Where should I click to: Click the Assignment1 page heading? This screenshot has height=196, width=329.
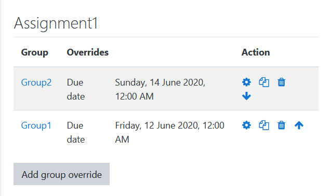tap(56, 23)
